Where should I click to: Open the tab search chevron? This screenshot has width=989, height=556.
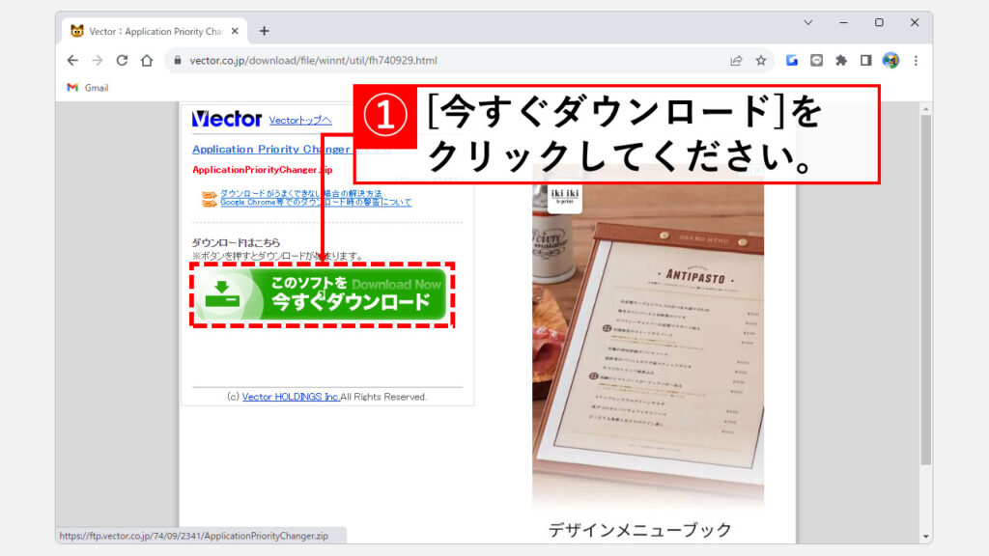tap(808, 23)
